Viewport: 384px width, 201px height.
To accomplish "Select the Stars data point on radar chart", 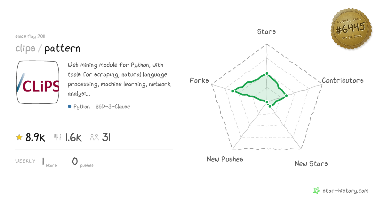I will [267, 74].
